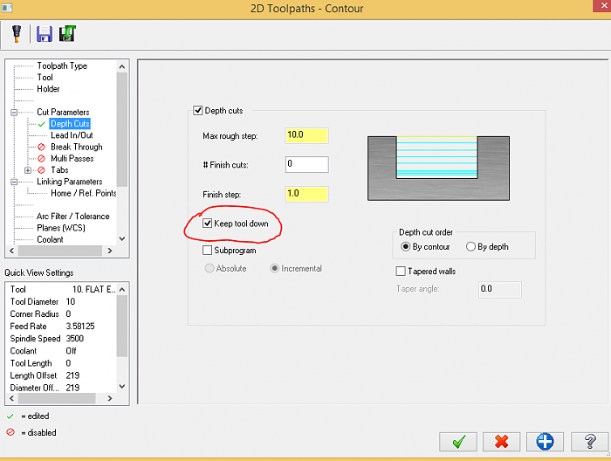Click the Finish step input field

306,194
